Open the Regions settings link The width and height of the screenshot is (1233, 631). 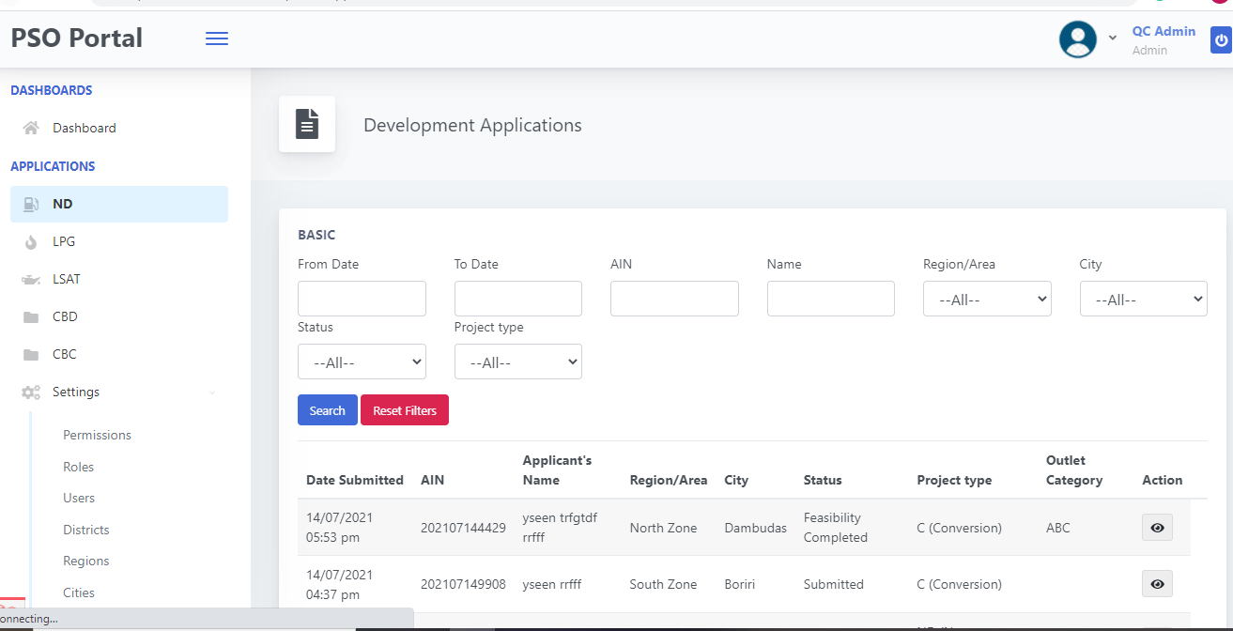click(x=86, y=561)
